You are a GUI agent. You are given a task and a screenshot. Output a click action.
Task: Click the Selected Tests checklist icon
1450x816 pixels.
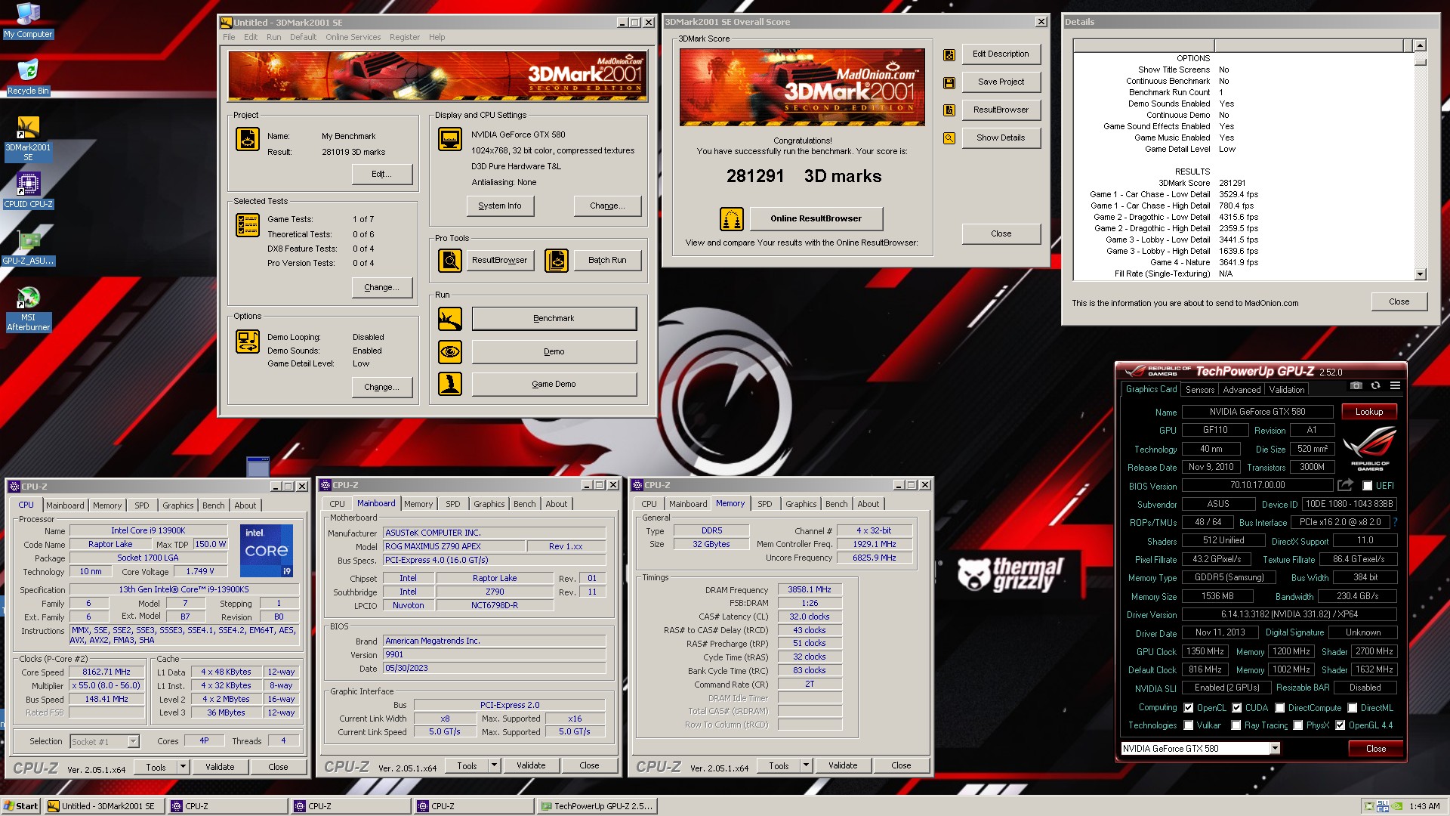[x=248, y=225]
